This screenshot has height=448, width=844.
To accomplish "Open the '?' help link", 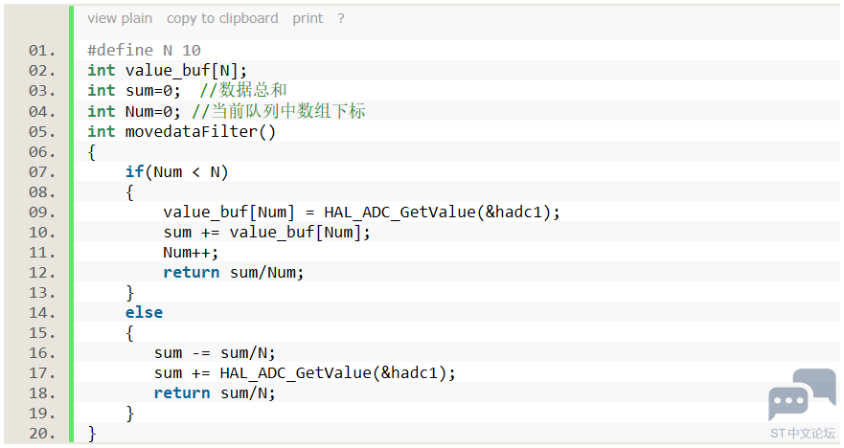I will click(x=341, y=18).
